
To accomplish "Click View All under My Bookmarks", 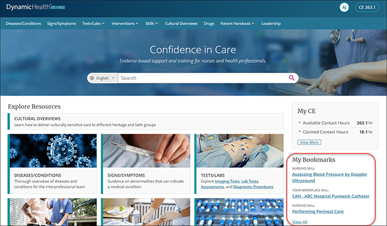I will (299, 222).
